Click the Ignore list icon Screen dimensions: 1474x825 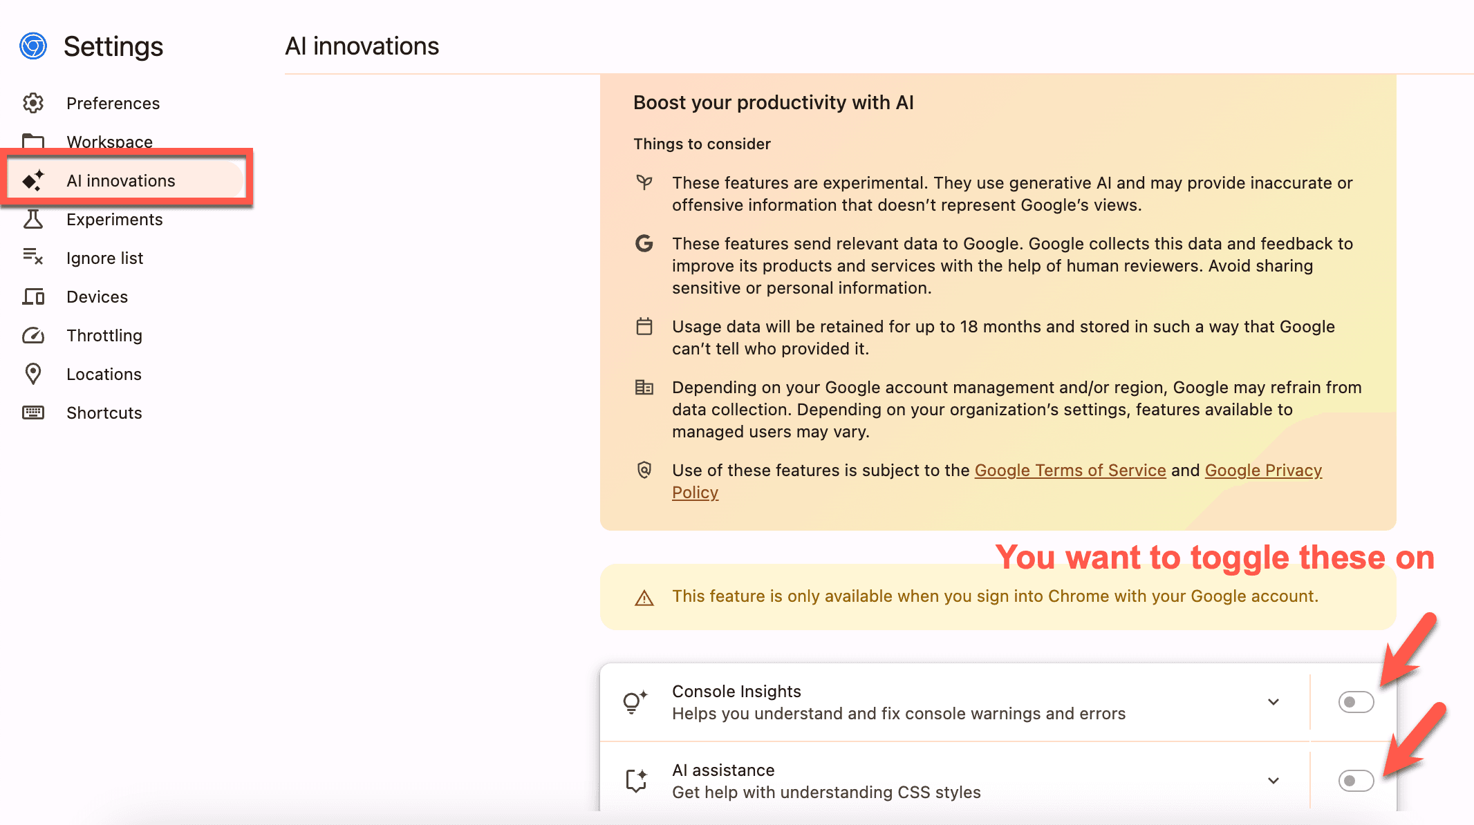point(32,257)
